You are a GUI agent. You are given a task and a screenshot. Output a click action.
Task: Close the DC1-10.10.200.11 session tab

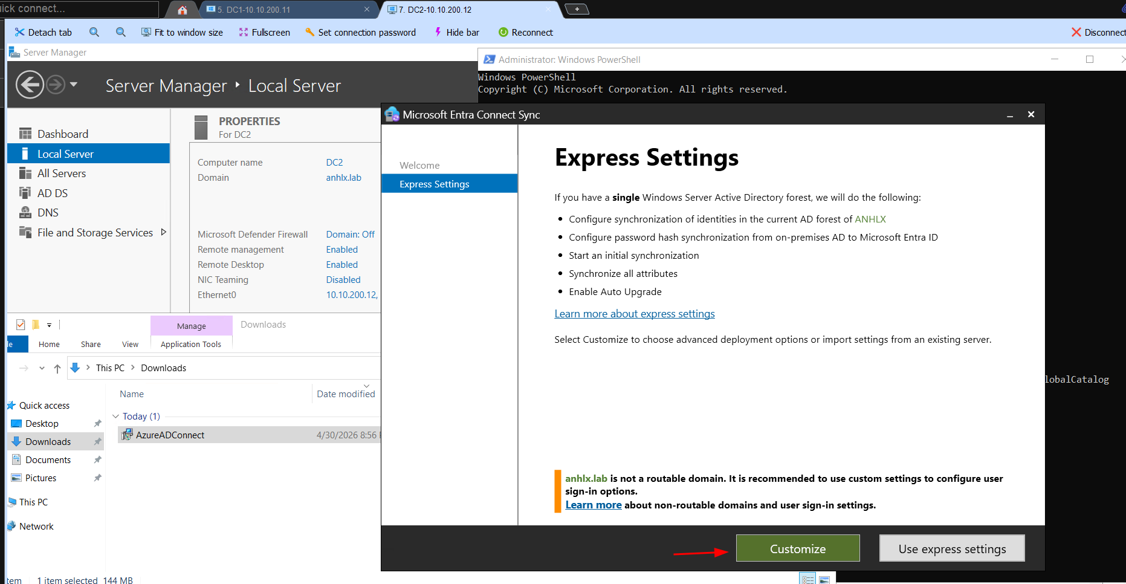[x=367, y=10]
